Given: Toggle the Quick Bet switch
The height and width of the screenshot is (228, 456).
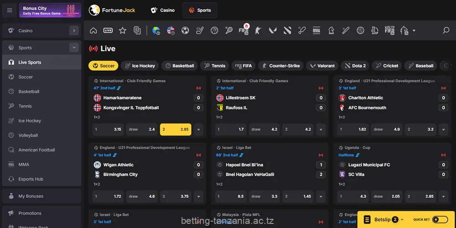Looking at the screenshot, I should (x=440, y=220).
